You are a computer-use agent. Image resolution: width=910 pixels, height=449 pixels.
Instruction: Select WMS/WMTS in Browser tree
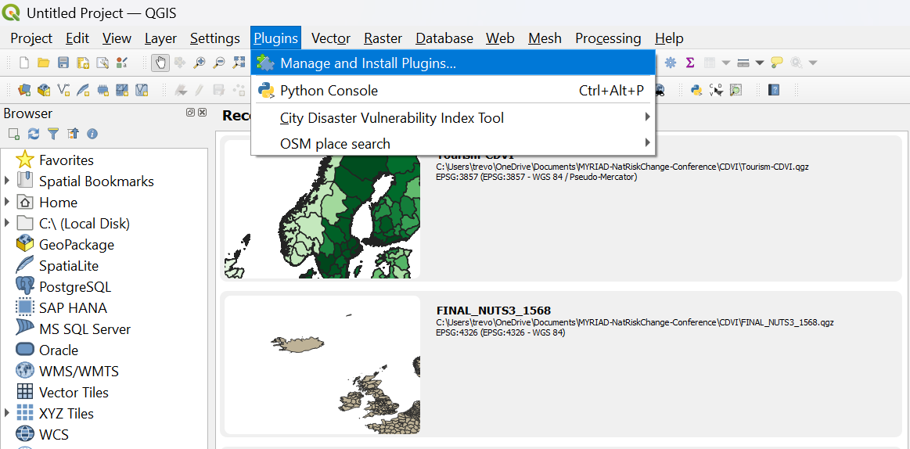click(79, 371)
